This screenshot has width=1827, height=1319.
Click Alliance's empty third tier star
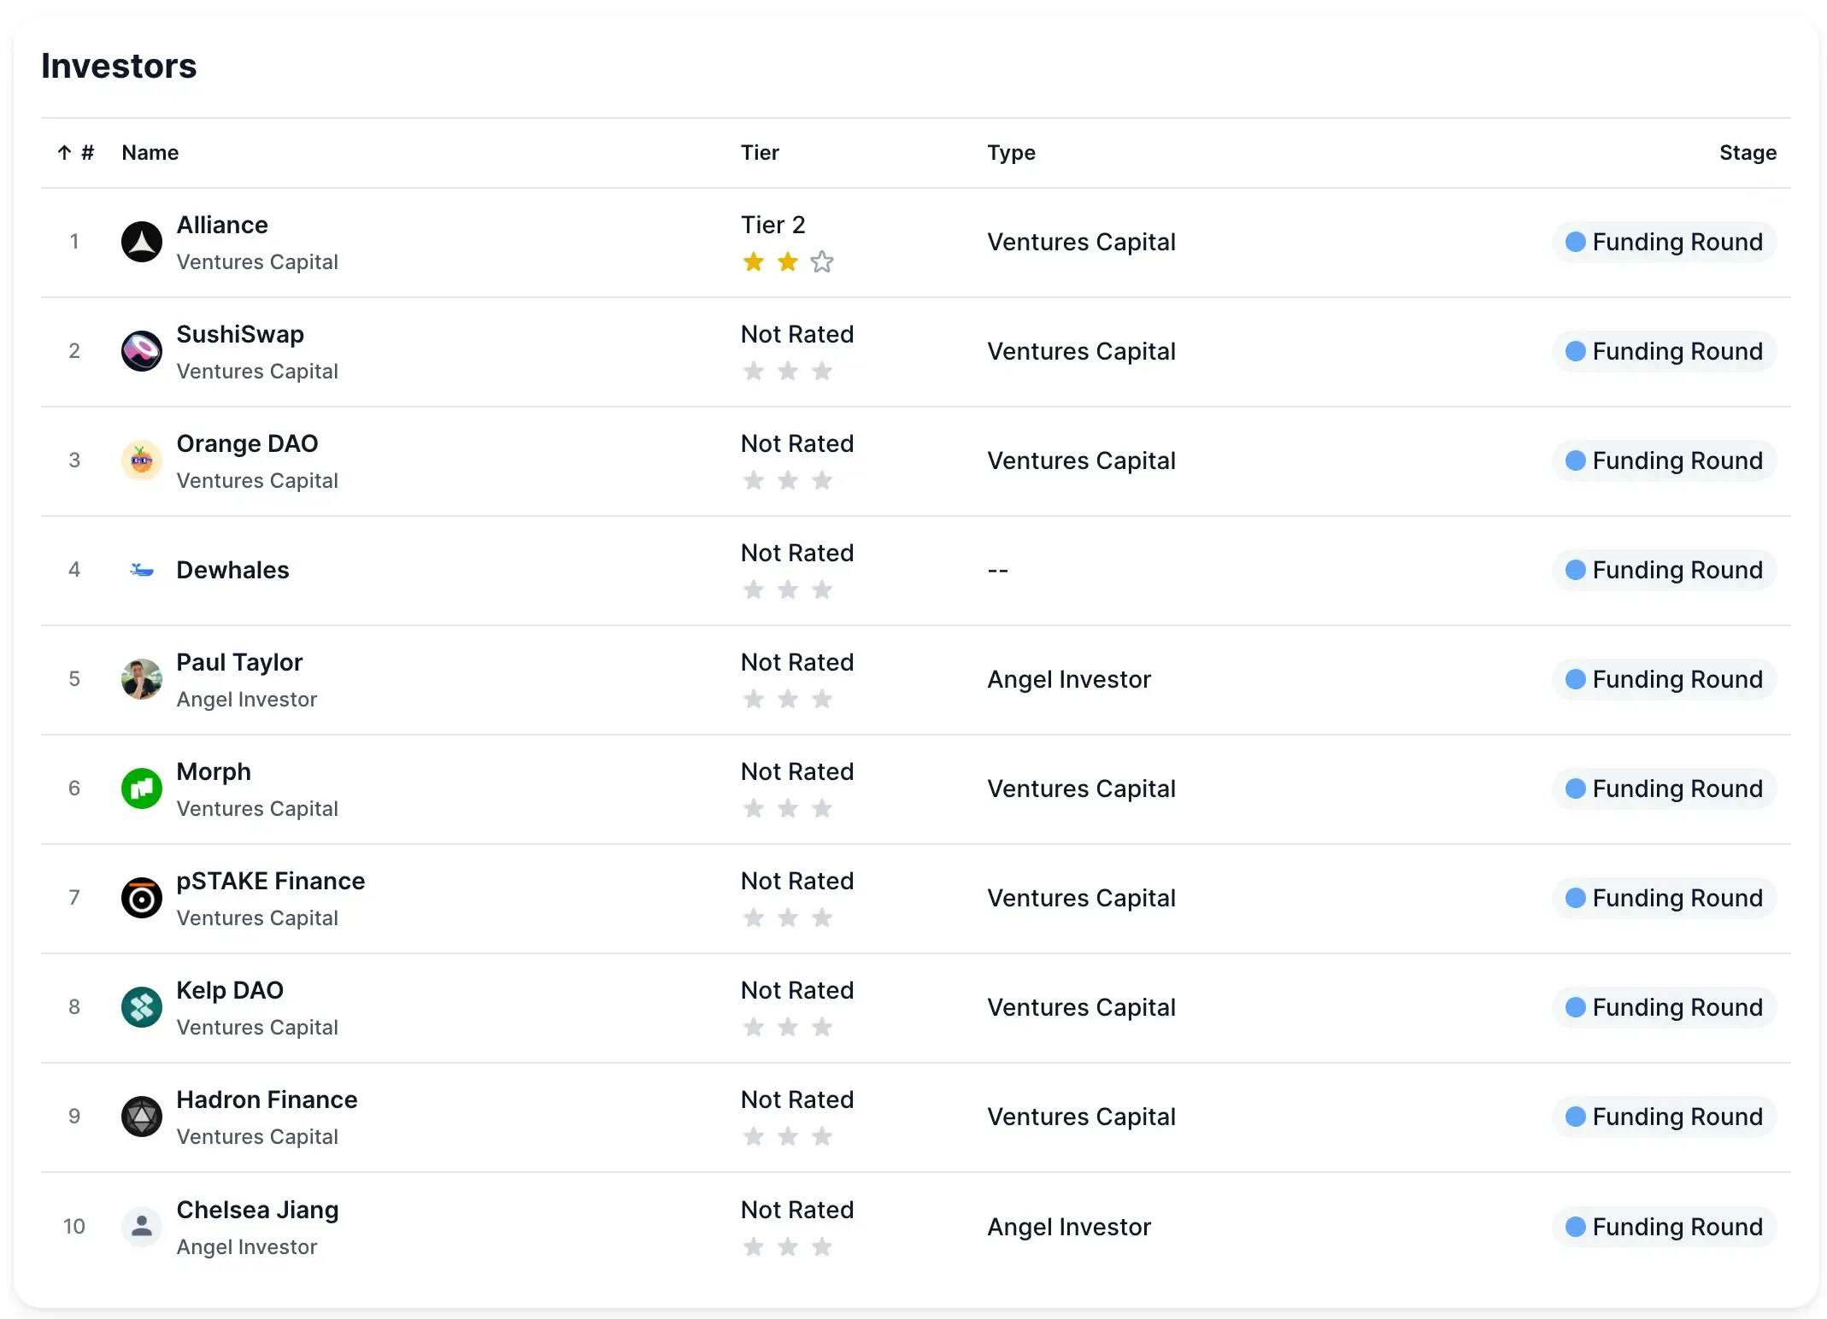pos(822,261)
